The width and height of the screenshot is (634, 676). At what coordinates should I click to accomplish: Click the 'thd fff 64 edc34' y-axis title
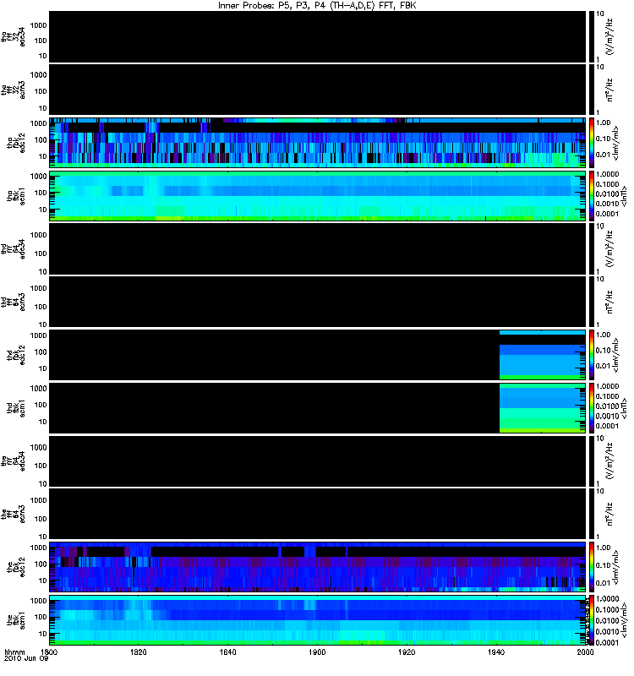pyautogui.click(x=14, y=249)
